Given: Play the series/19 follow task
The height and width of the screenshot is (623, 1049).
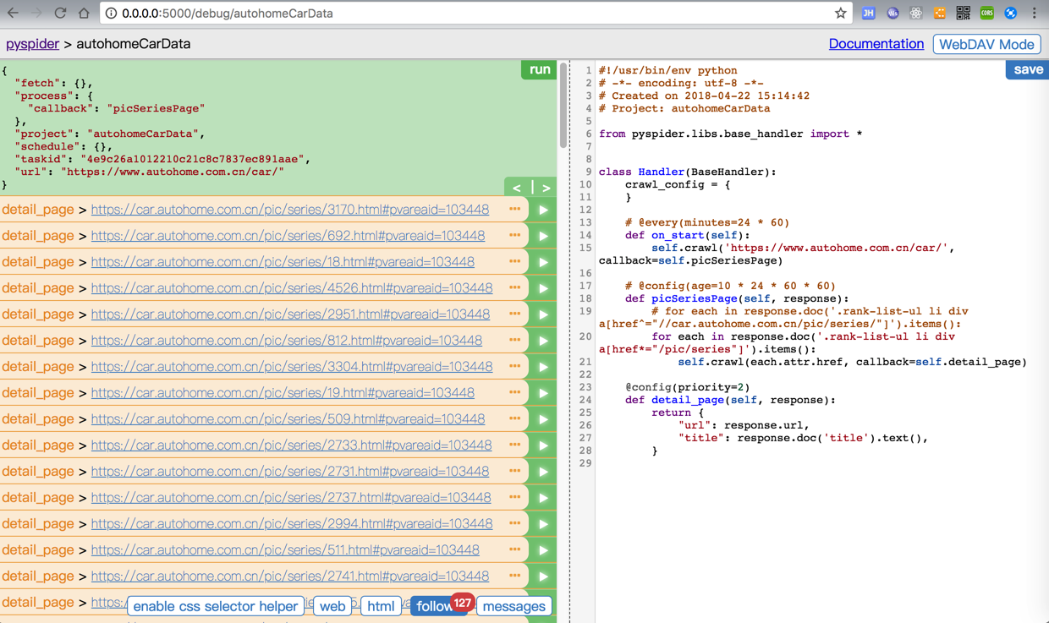Looking at the screenshot, I should pos(543,393).
